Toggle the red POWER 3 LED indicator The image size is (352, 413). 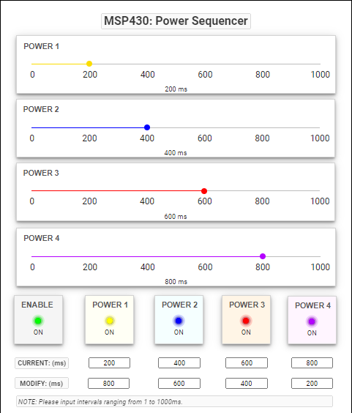(x=246, y=321)
